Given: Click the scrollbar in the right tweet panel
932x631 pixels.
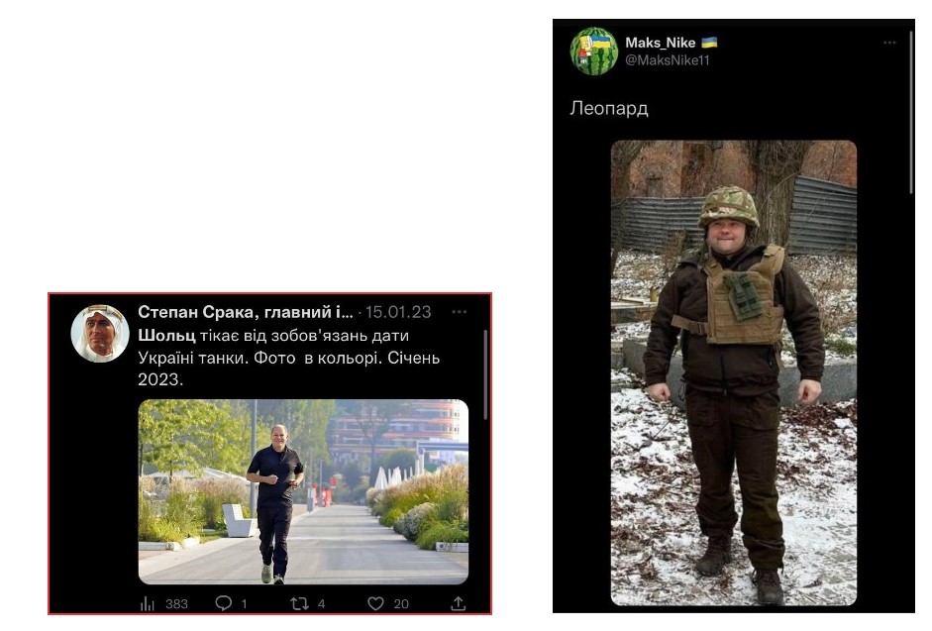Looking at the screenshot, I should tap(911, 113).
